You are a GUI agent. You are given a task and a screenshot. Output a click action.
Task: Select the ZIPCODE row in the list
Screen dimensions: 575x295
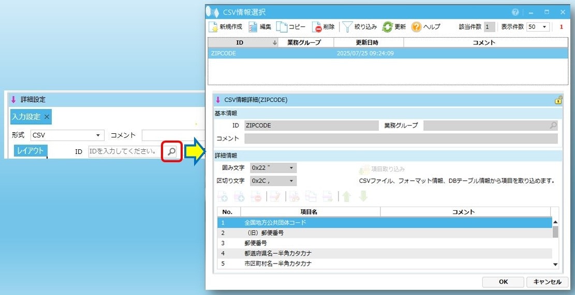(388, 53)
